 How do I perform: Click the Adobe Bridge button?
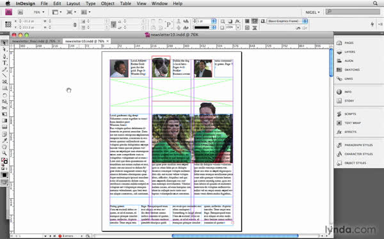pyautogui.click(x=20, y=12)
